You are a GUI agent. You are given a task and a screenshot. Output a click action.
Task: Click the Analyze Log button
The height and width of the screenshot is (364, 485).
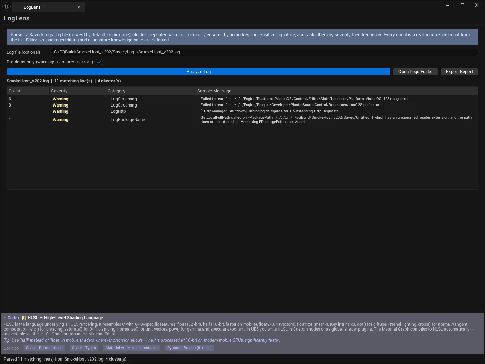[x=199, y=72]
